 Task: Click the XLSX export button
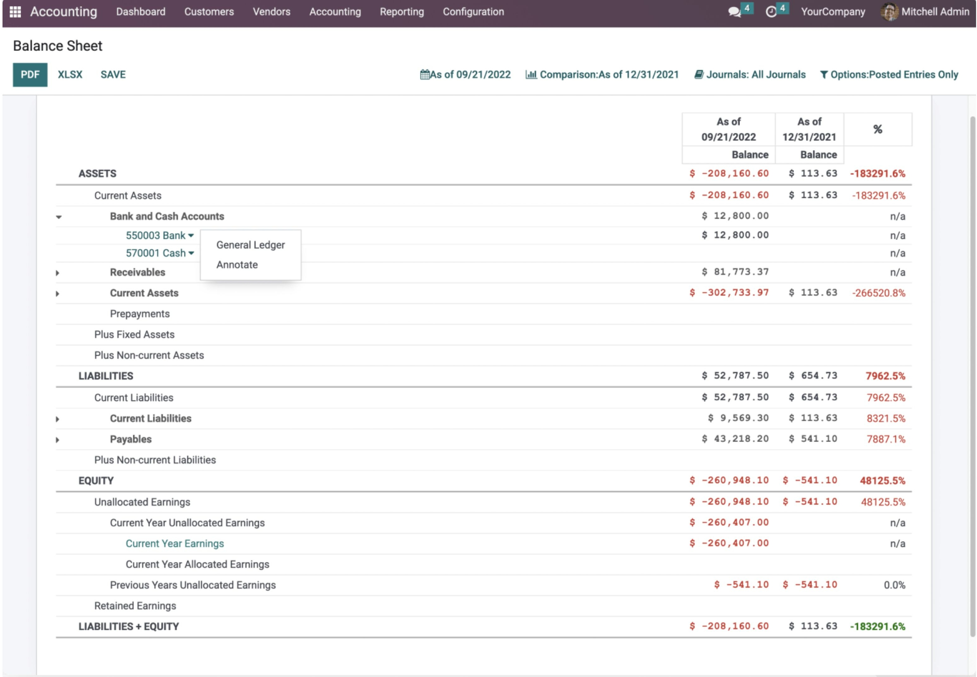click(x=70, y=75)
